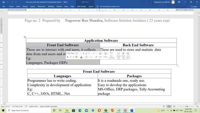This screenshot has width=200, height=113.
Task: Switch to Web Layout view
Action: tap(174, 106)
